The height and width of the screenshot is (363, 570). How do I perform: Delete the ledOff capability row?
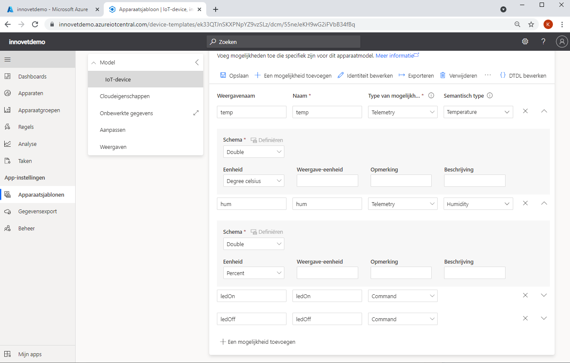[x=526, y=318]
